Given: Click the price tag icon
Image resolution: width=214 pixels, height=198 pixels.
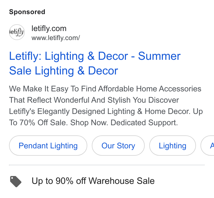Looking at the screenshot, I should [16, 181].
